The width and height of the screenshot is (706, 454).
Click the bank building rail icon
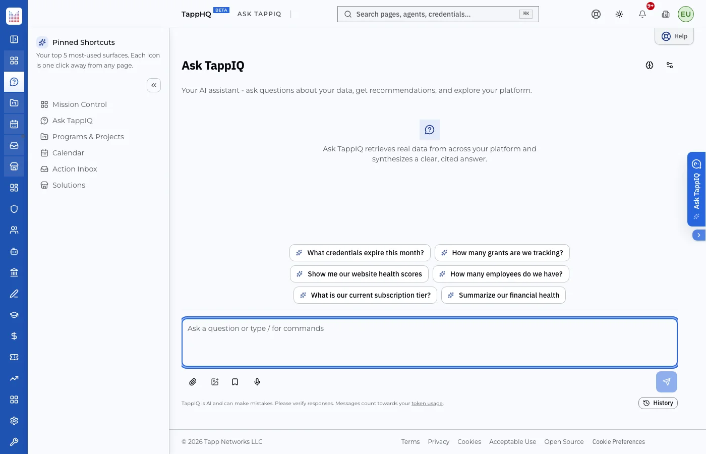pyautogui.click(x=14, y=272)
